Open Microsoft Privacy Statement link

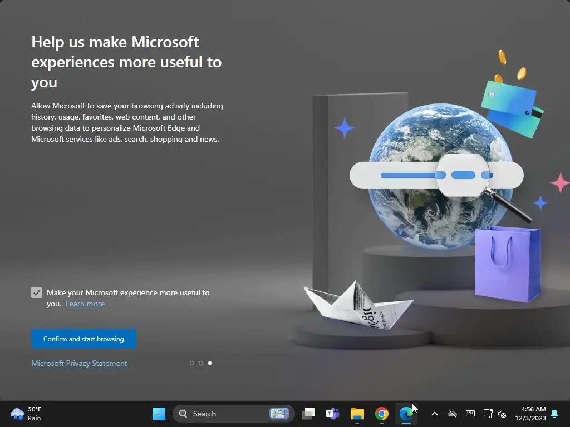tap(79, 364)
